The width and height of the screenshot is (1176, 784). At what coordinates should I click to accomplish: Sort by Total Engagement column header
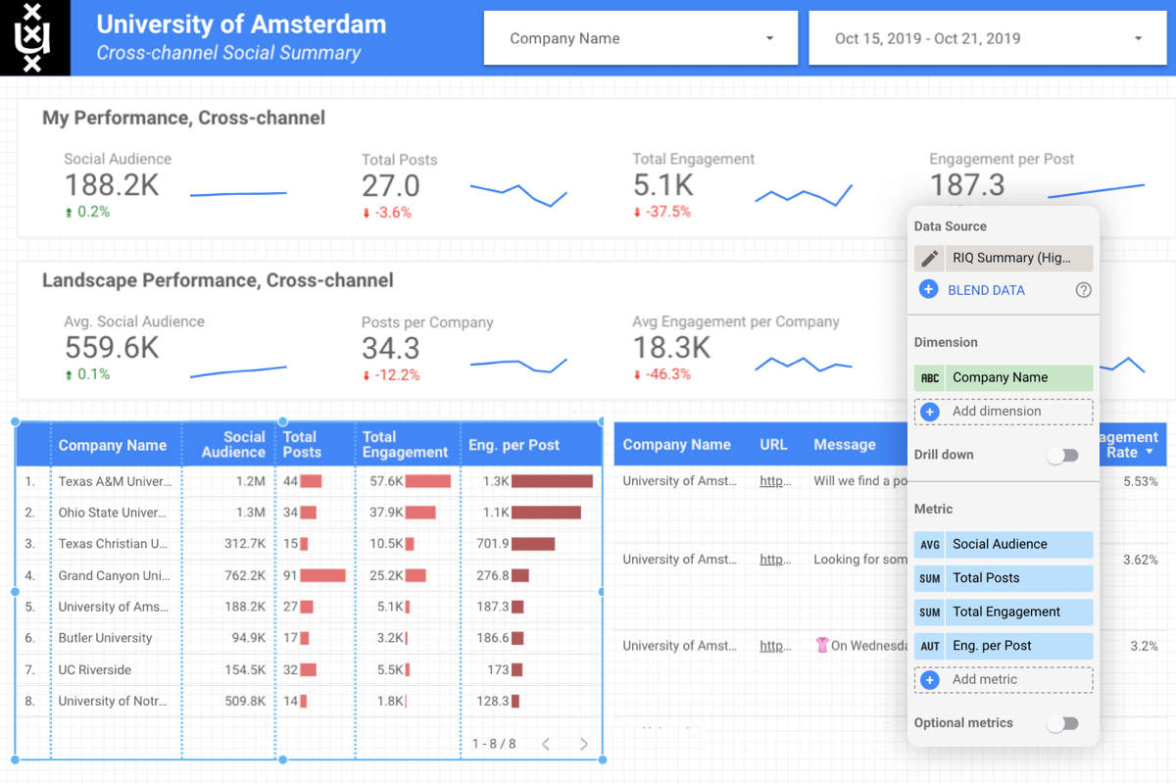coord(405,445)
